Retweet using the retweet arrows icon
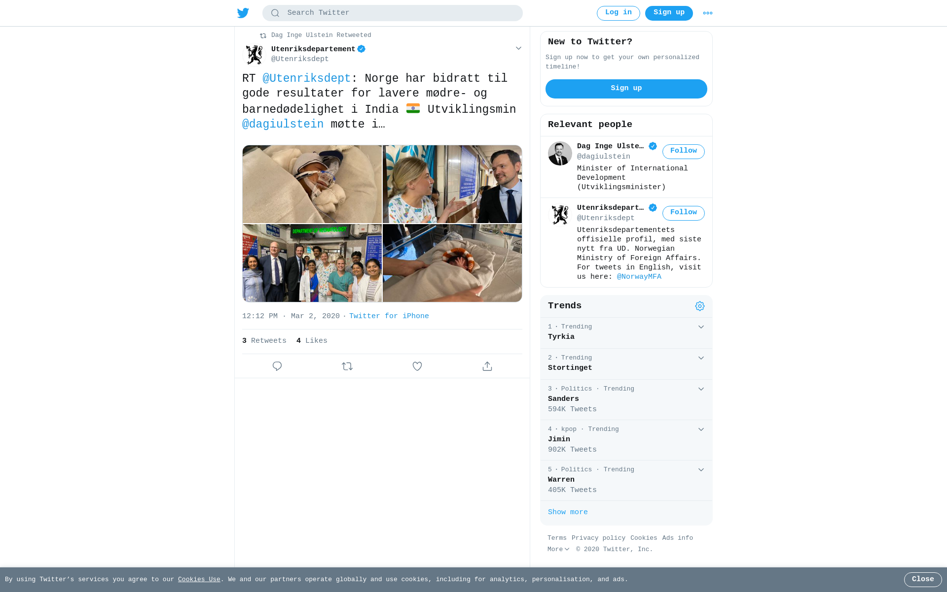The image size is (947, 592). [x=347, y=366]
